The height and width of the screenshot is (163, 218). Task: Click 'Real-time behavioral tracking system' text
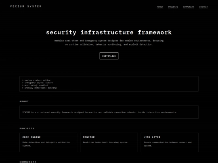pyautogui.click(x=105, y=142)
